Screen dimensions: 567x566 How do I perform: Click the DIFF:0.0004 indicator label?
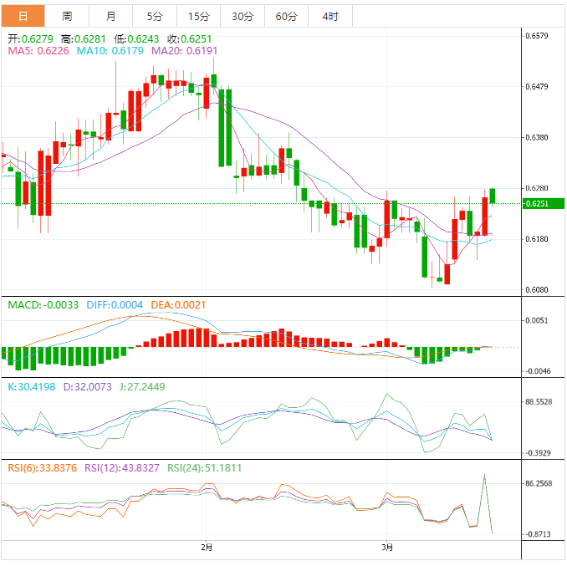click(x=115, y=305)
